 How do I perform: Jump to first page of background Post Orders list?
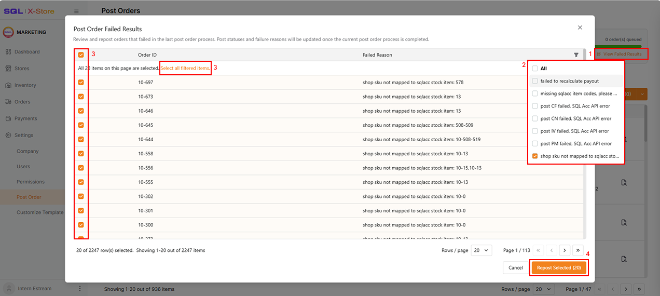[600, 289]
